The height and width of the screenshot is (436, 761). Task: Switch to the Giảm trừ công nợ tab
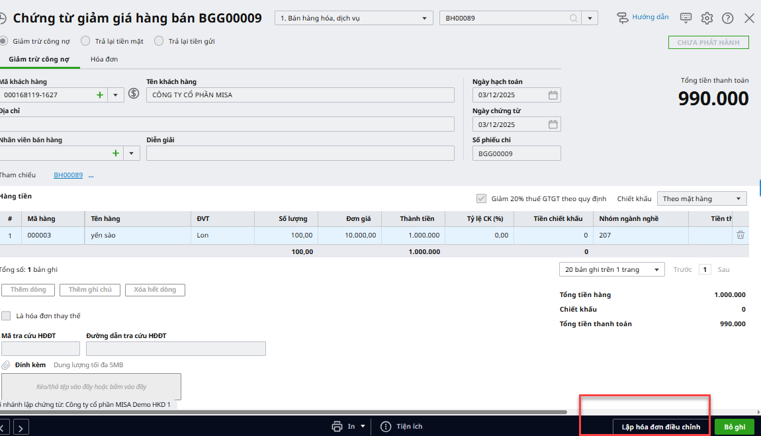coord(39,60)
